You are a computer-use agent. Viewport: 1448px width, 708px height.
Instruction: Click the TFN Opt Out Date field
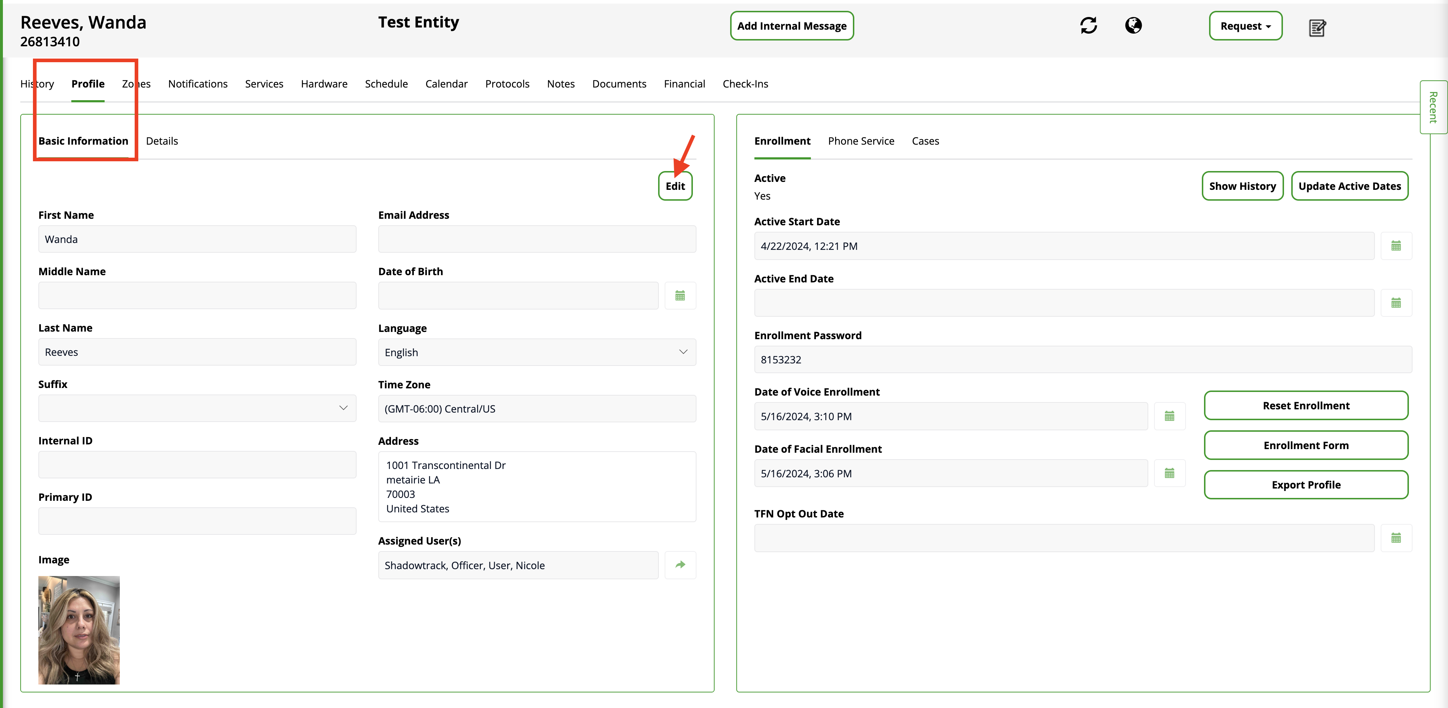(1064, 538)
